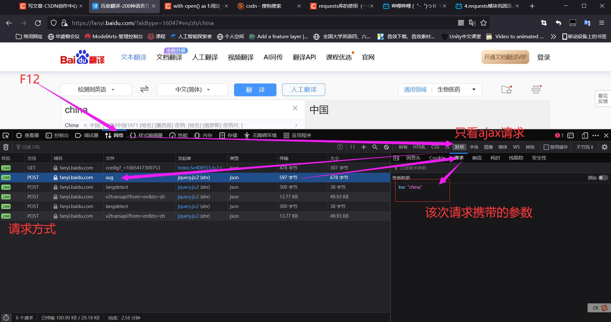Open the QR code icon in address bar
Image resolution: width=611 pixels, height=322 pixels.
point(461,23)
